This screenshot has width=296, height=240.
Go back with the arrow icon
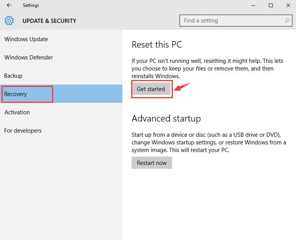tap(9, 5)
